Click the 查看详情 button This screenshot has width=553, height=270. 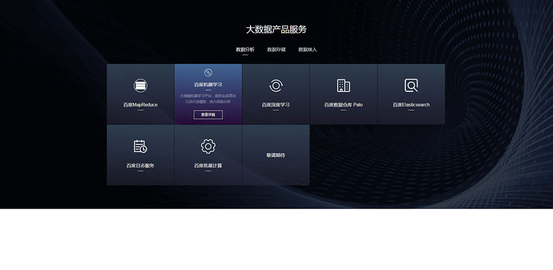click(x=208, y=115)
